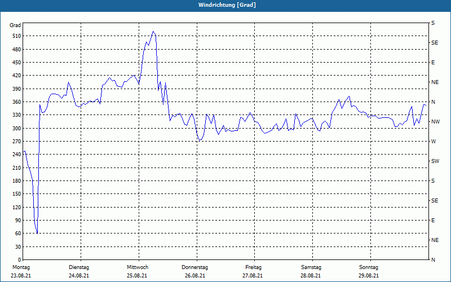Viewport: 451px width, 282px height.
Task: Pick the 330 y-axis value
Action: click(17, 115)
